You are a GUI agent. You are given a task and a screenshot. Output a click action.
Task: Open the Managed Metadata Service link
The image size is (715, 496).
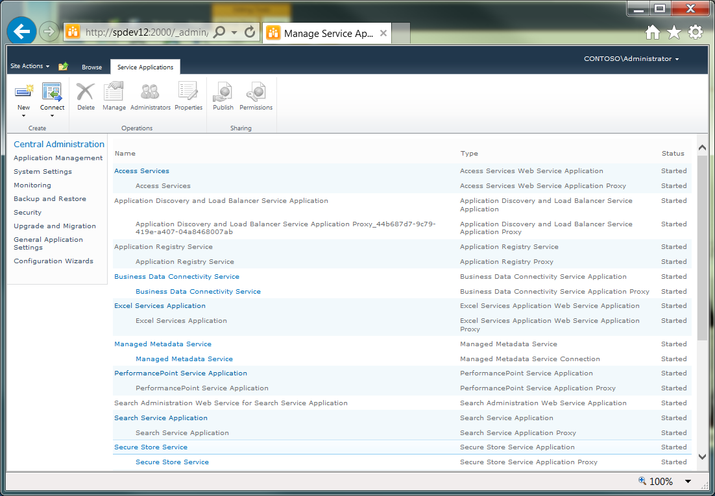coord(163,344)
